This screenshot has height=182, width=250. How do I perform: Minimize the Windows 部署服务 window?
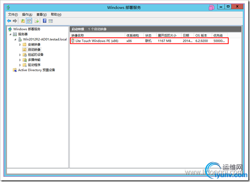pos(221,7)
